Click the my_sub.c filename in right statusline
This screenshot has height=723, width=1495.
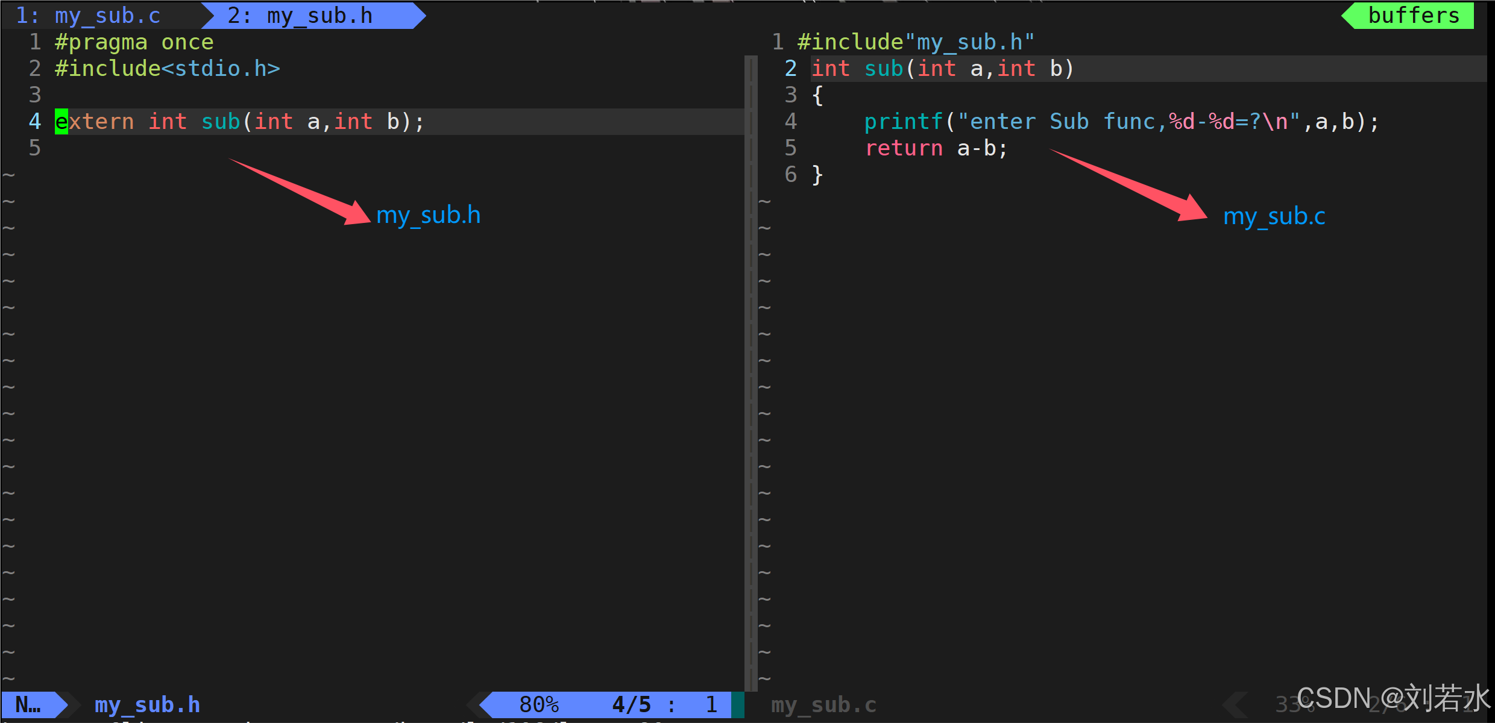click(823, 704)
